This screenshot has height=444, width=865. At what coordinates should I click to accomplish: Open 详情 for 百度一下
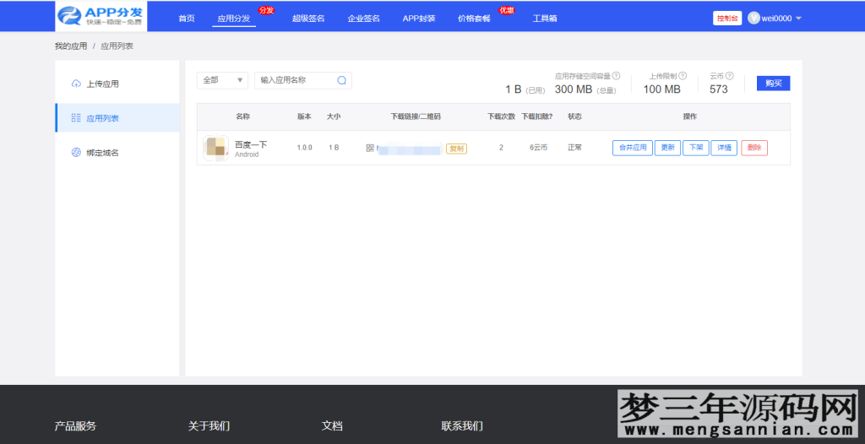(x=724, y=148)
